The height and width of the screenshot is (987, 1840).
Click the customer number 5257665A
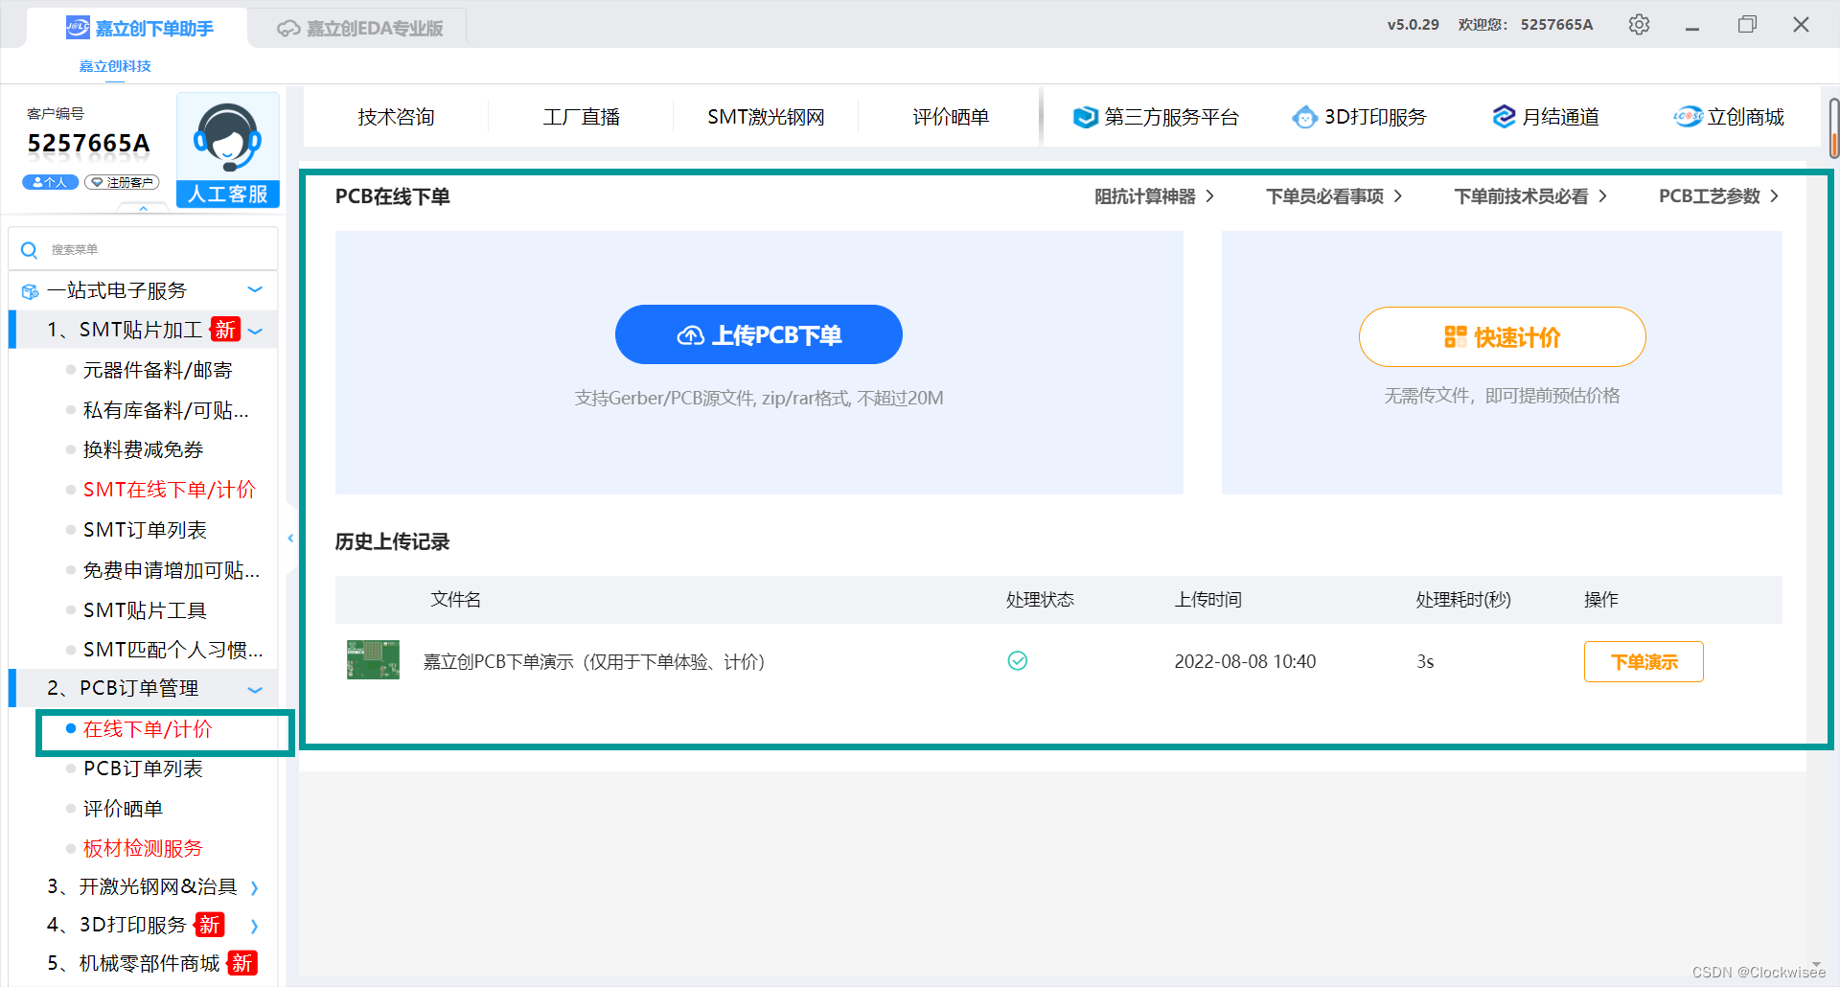pos(88,144)
